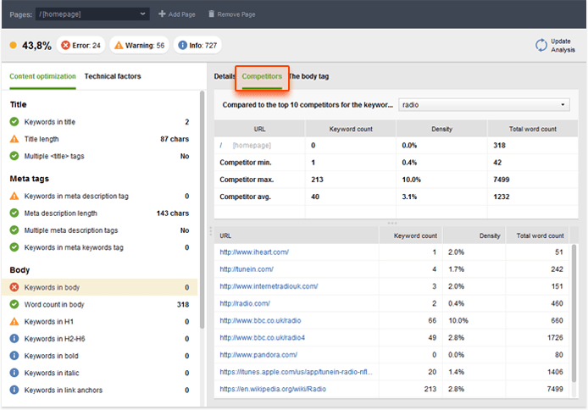Viewport: 588px width, 410px height.
Task: Open the Details tab
Action: (x=224, y=76)
